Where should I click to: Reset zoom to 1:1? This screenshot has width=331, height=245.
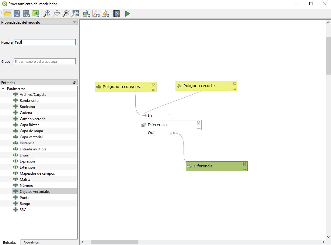[66, 14]
